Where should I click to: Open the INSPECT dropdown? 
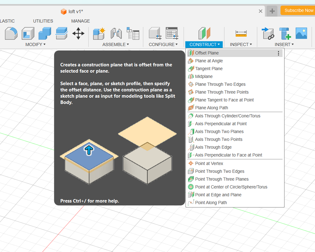pos(241,44)
